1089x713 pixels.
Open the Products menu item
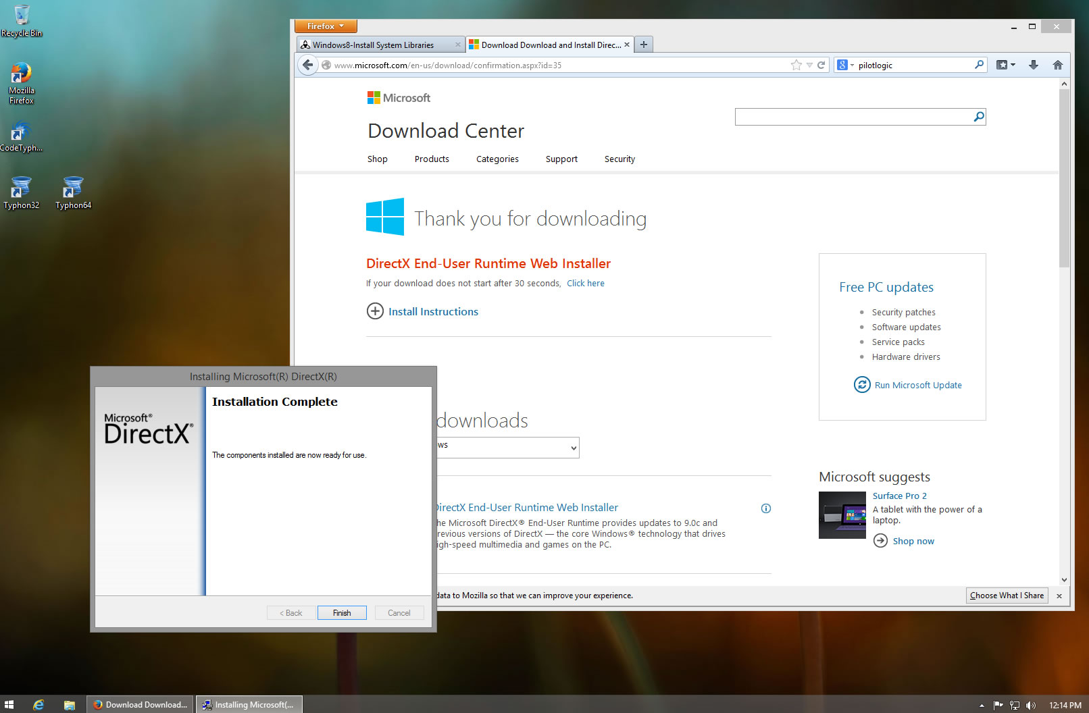pyautogui.click(x=432, y=159)
